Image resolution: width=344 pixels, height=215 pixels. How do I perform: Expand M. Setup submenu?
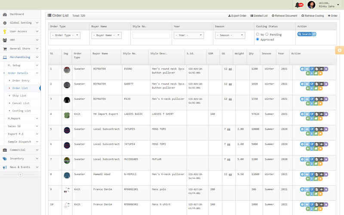coord(22,65)
